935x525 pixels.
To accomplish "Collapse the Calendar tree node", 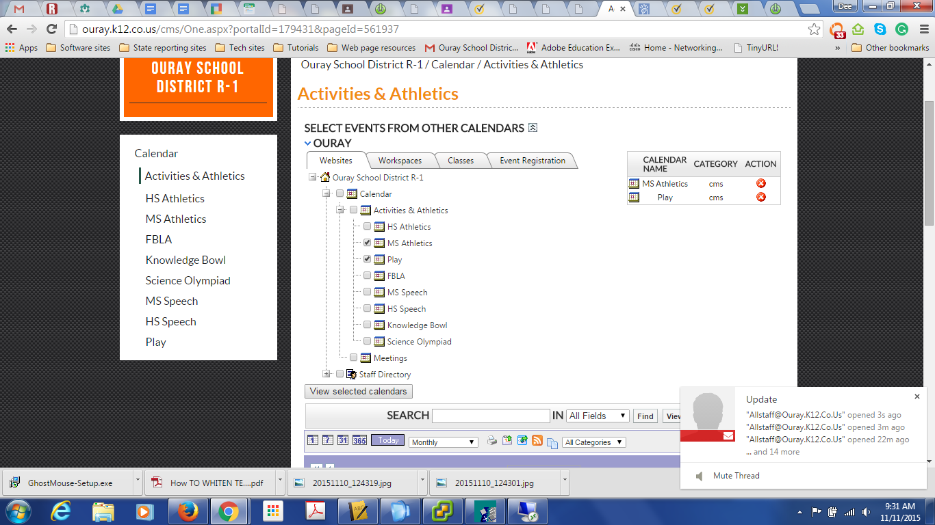I will [x=326, y=193].
